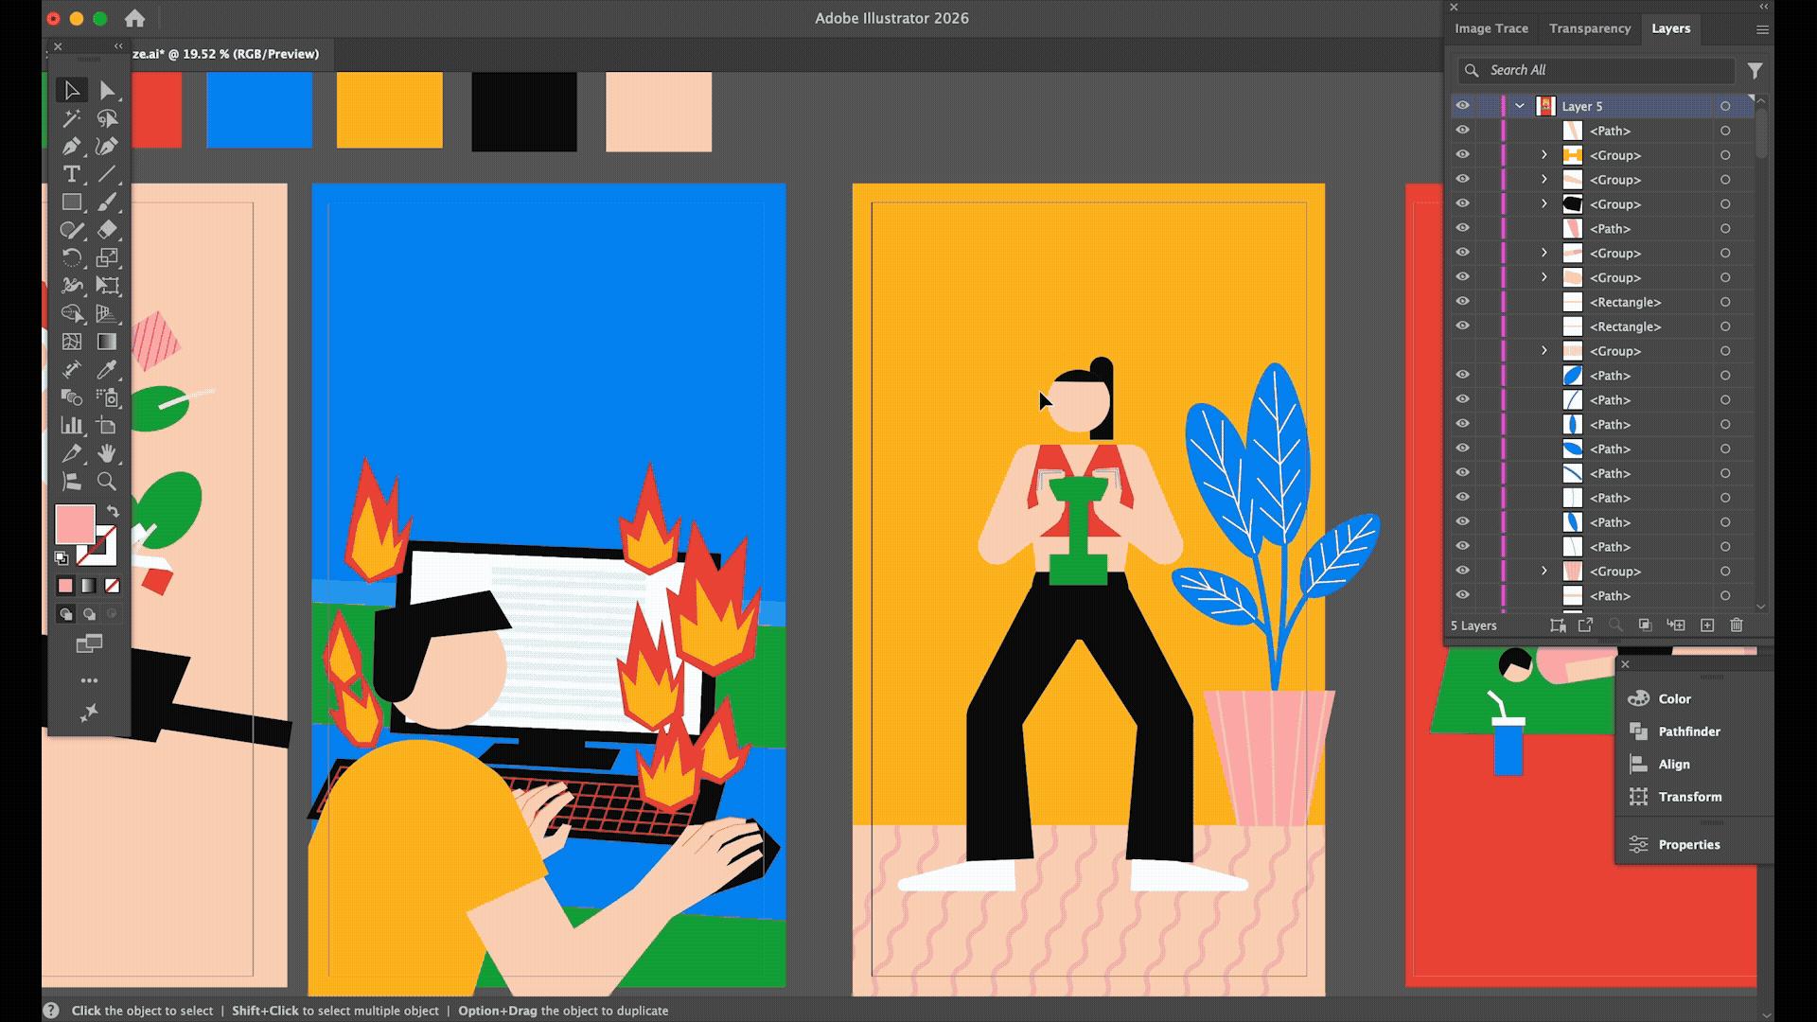Open the Pathfinder panel
Viewport: 1817px width, 1022px height.
pyautogui.click(x=1688, y=731)
